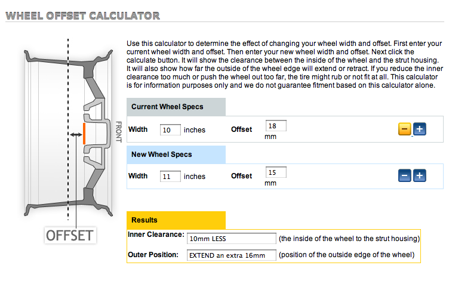449x287 pixels.
Task: Click the calculator instructions paragraph
Action: 284,64
